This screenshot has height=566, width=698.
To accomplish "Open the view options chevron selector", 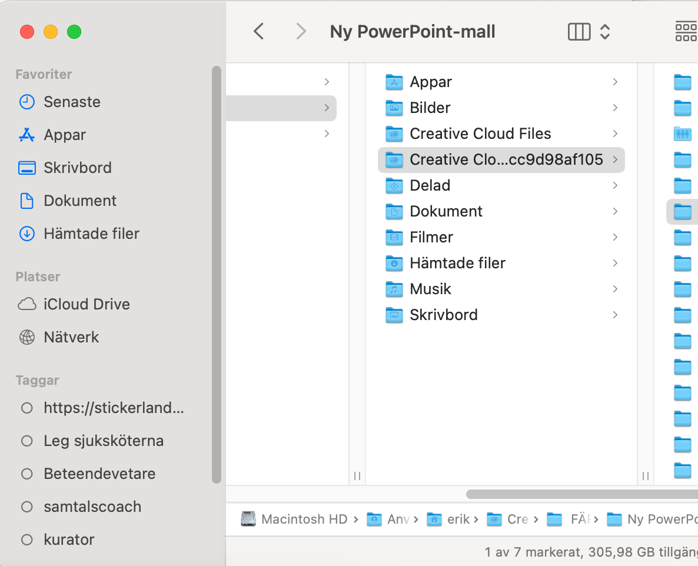I will click(x=605, y=31).
